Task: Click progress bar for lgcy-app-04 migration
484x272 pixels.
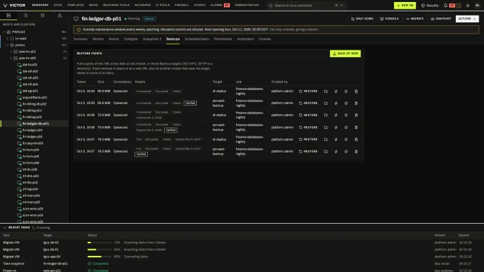Action: [99, 257]
